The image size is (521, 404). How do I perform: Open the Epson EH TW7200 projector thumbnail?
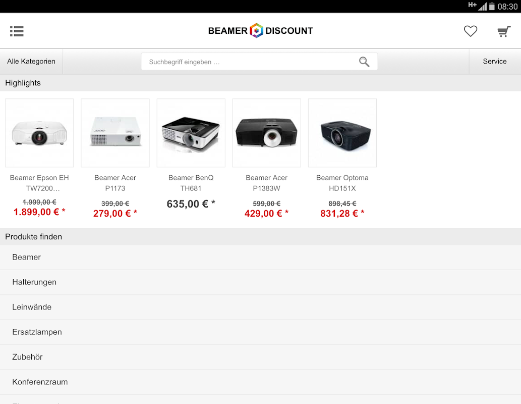pyautogui.click(x=39, y=133)
